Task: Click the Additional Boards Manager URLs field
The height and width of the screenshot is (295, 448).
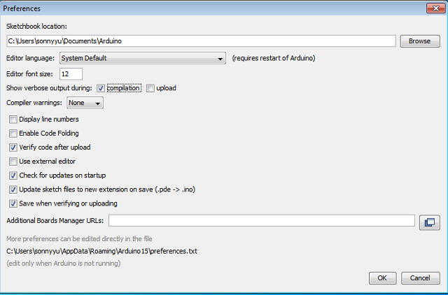Action: (x=262, y=220)
